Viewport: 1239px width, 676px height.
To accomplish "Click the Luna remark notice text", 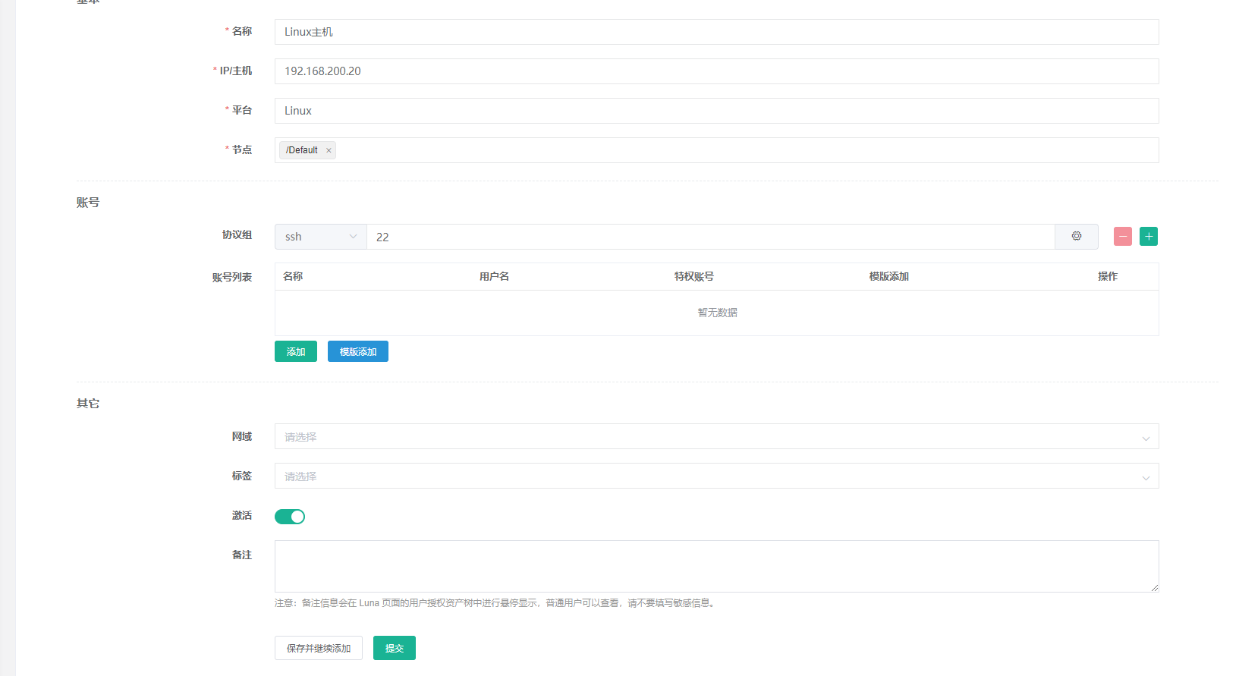I will pyautogui.click(x=495, y=603).
